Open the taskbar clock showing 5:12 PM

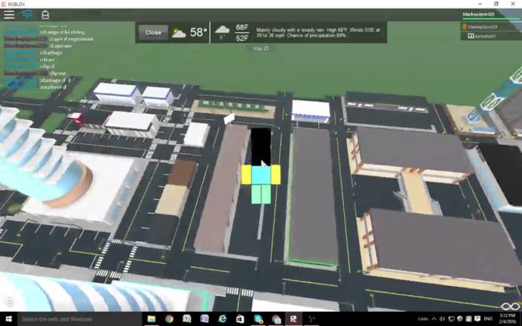tap(508, 318)
